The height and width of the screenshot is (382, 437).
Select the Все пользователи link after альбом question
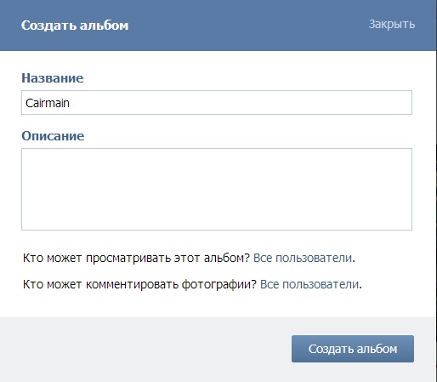point(303,258)
